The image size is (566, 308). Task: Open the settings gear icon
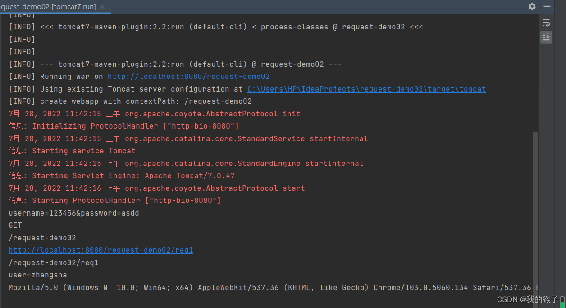tap(532, 7)
